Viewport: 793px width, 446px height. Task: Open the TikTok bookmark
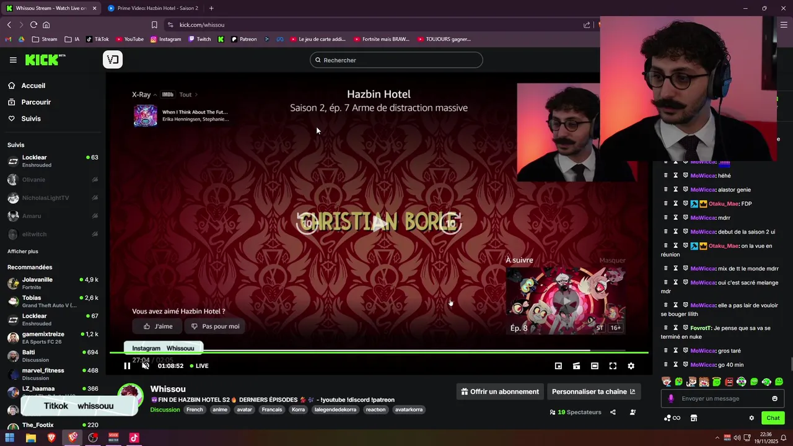[x=97, y=39]
